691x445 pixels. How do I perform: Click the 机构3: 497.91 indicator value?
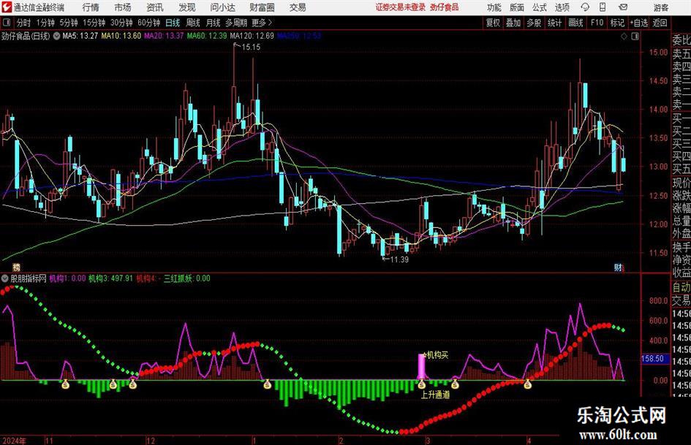tap(110, 278)
